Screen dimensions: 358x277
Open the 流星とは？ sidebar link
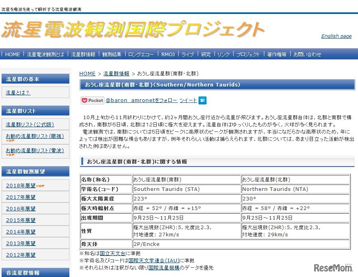point(18,92)
